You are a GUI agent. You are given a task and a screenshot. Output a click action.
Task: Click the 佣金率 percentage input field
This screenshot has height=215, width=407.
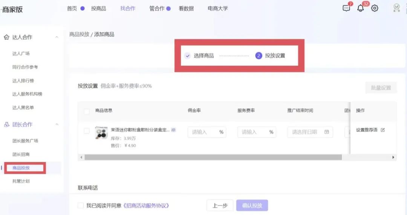point(207,132)
